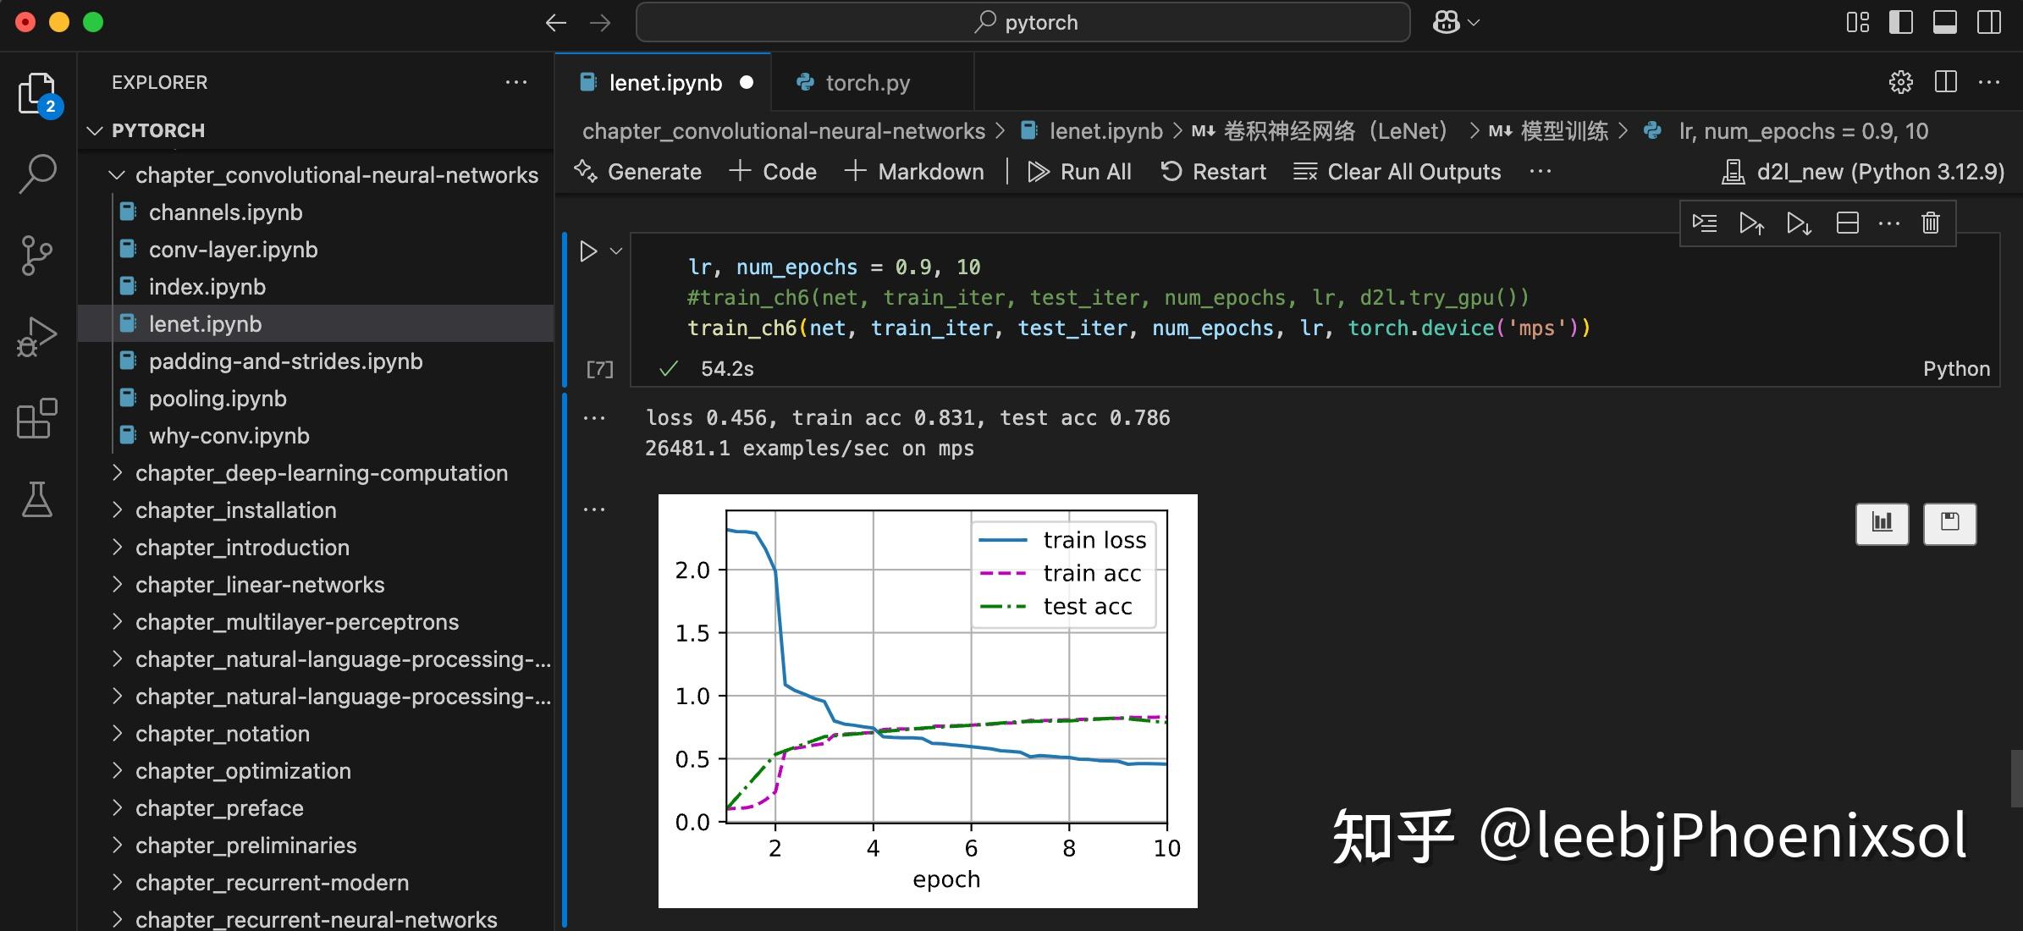Open the notebook settings gear
Viewport: 2023px width, 931px height.
pyautogui.click(x=1899, y=82)
